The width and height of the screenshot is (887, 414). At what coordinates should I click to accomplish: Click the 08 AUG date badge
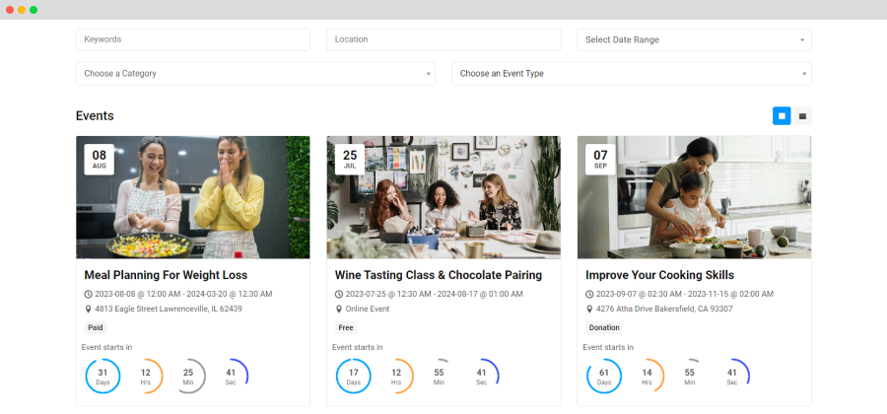[99, 160]
